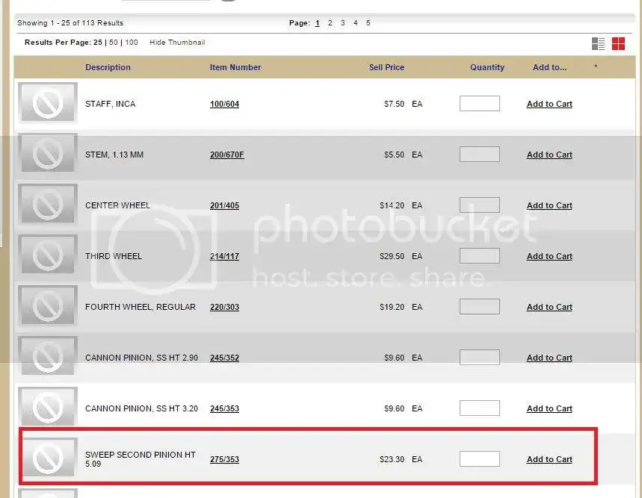This screenshot has height=498, width=642.
Task: Open thumbnail for CENTER WHEEL
Action: (48, 204)
